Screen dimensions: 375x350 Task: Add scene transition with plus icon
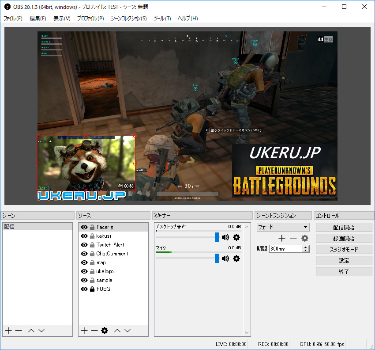[282, 239]
